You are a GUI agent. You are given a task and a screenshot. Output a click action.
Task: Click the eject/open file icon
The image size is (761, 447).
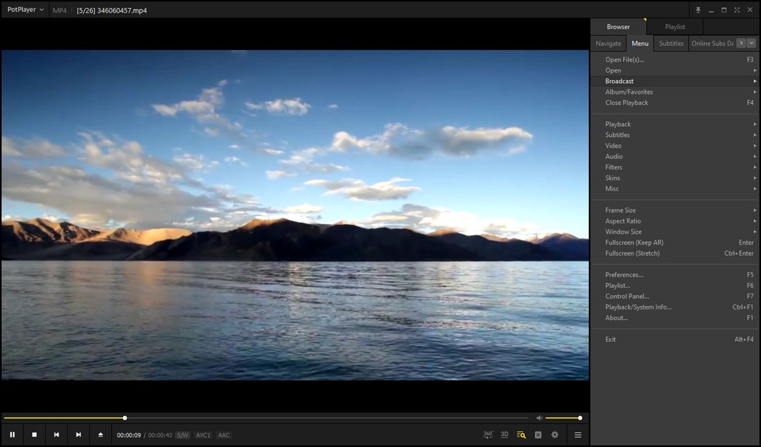click(x=100, y=435)
